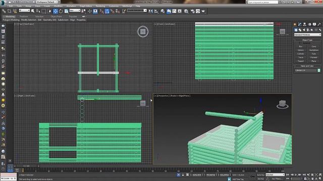This screenshot has width=323, height=181.
Task: Open the Render Setup dialog
Action: click(192, 11)
